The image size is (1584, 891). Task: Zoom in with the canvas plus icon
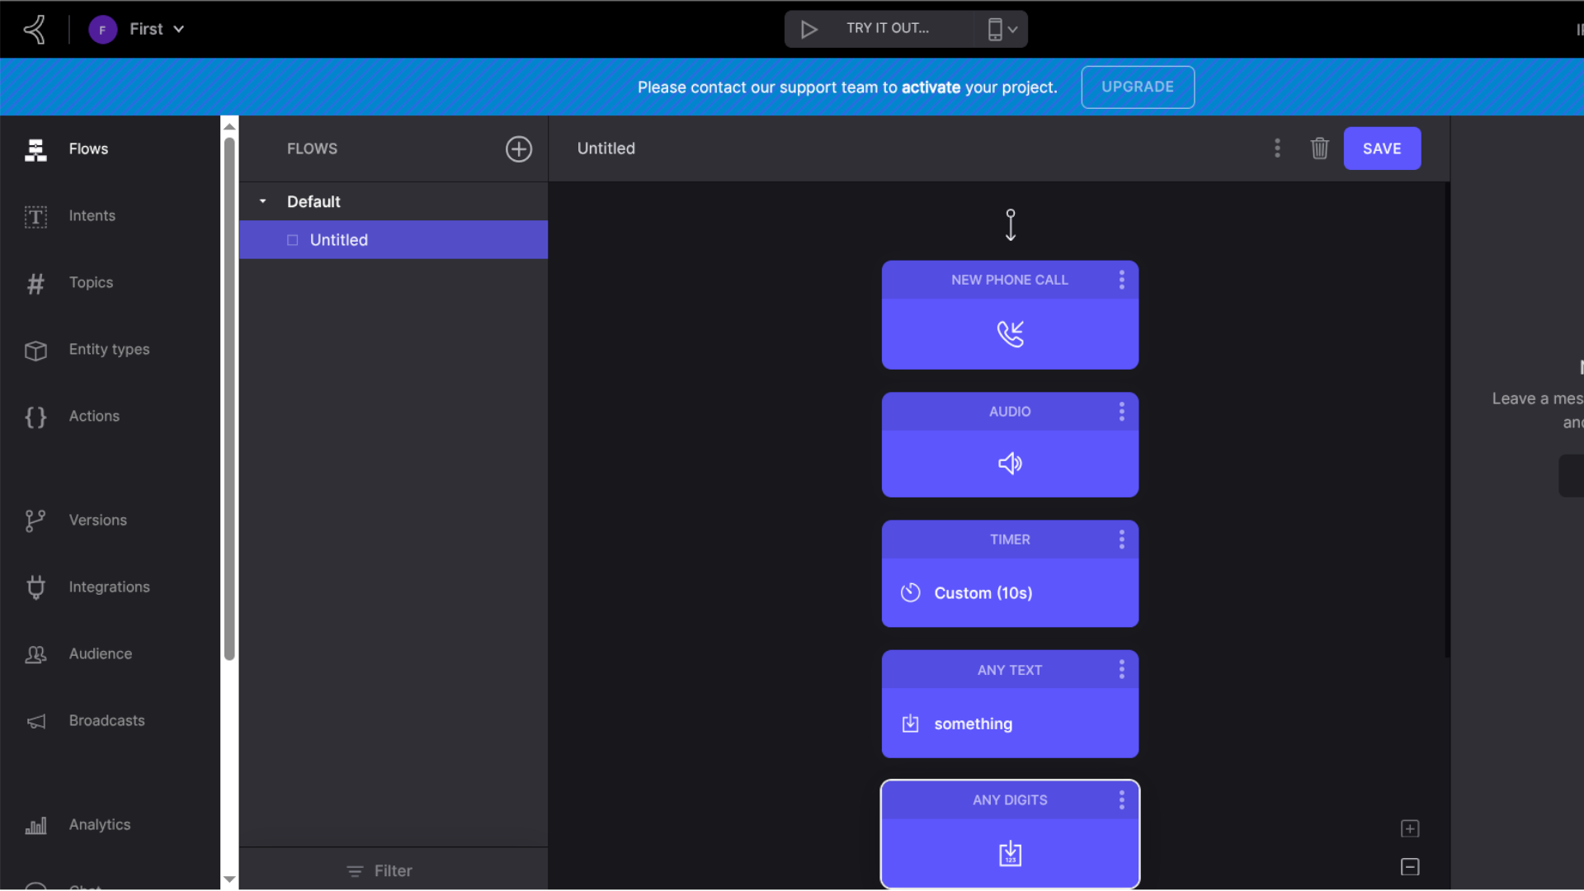point(1410,828)
